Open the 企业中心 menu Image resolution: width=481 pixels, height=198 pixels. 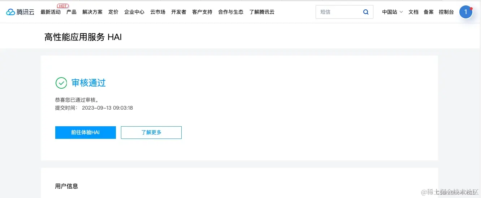tap(134, 12)
